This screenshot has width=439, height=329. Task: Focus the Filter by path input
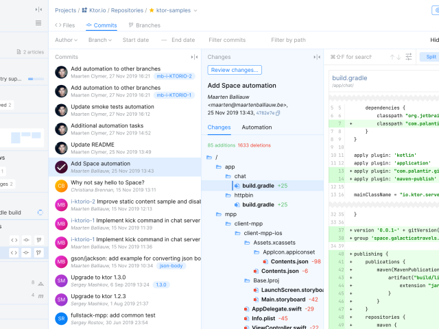(x=288, y=40)
